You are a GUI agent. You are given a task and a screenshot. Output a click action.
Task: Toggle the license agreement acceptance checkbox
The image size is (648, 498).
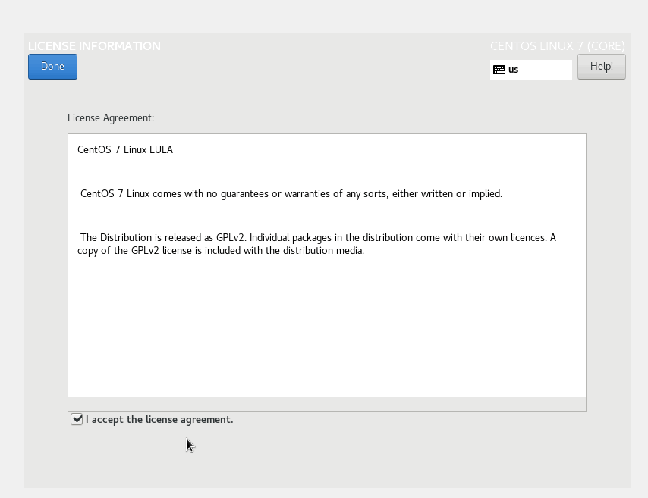pyautogui.click(x=77, y=419)
